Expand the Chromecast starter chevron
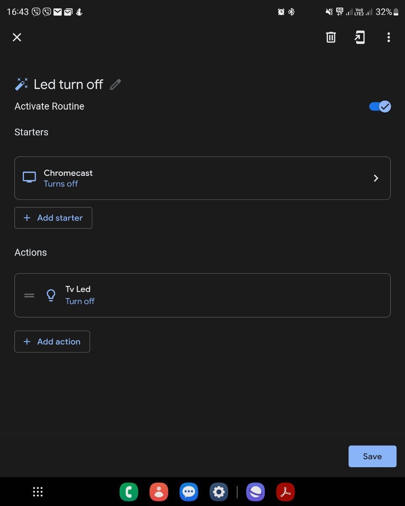405x506 pixels. (x=376, y=178)
